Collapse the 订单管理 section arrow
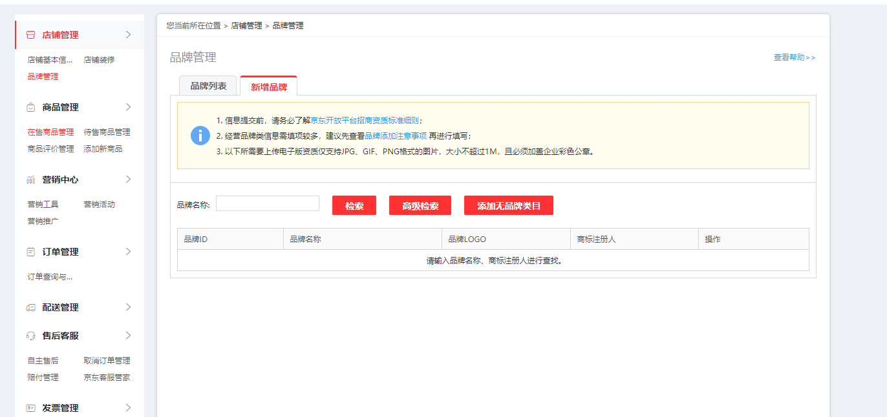Screen dimensions: 887x417 pos(128,252)
